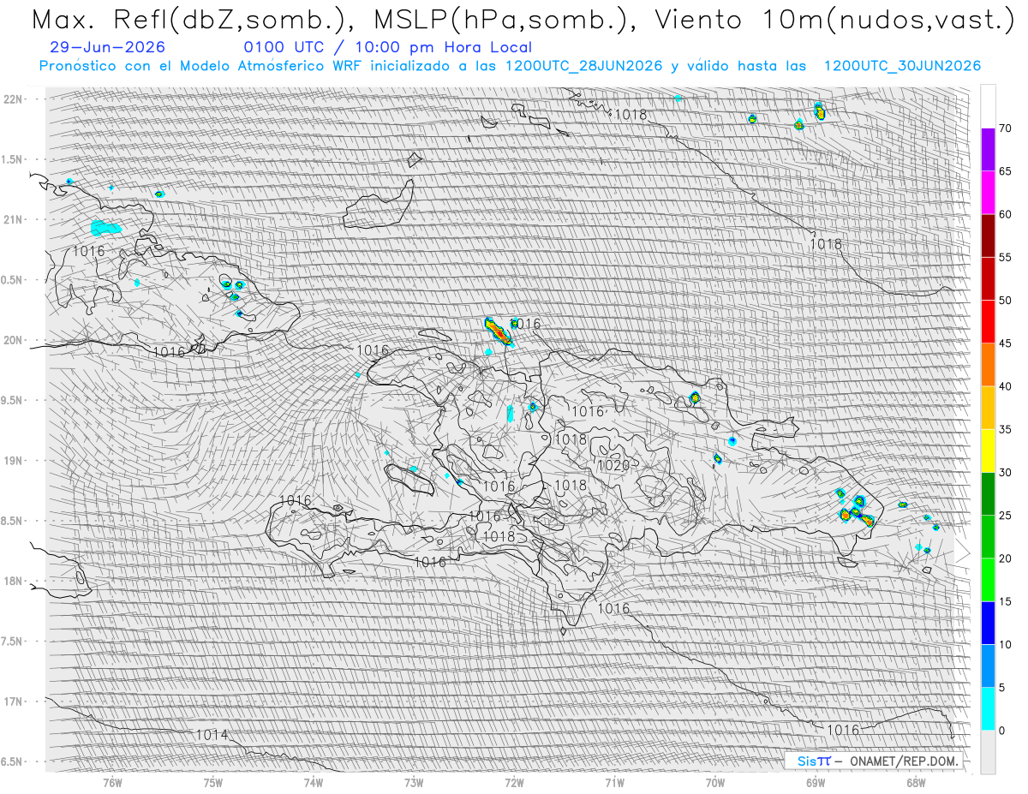Click the '1020' pressure contour label
1028x794 pixels.
tap(613, 466)
